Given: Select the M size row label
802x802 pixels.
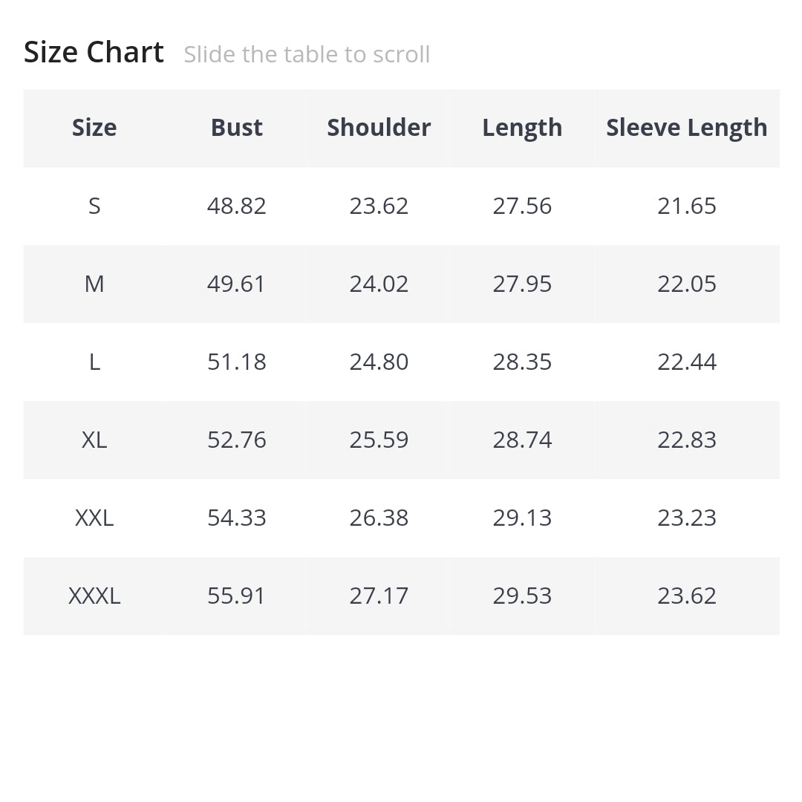Looking at the screenshot, I should (x=94, y=284).
